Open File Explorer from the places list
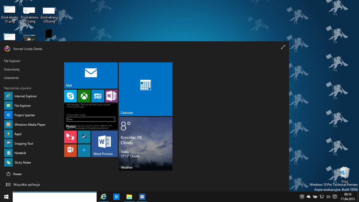 (12, 61)
